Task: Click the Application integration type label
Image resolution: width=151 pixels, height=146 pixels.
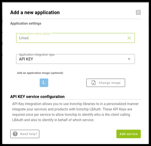Action: coord(37,54)
